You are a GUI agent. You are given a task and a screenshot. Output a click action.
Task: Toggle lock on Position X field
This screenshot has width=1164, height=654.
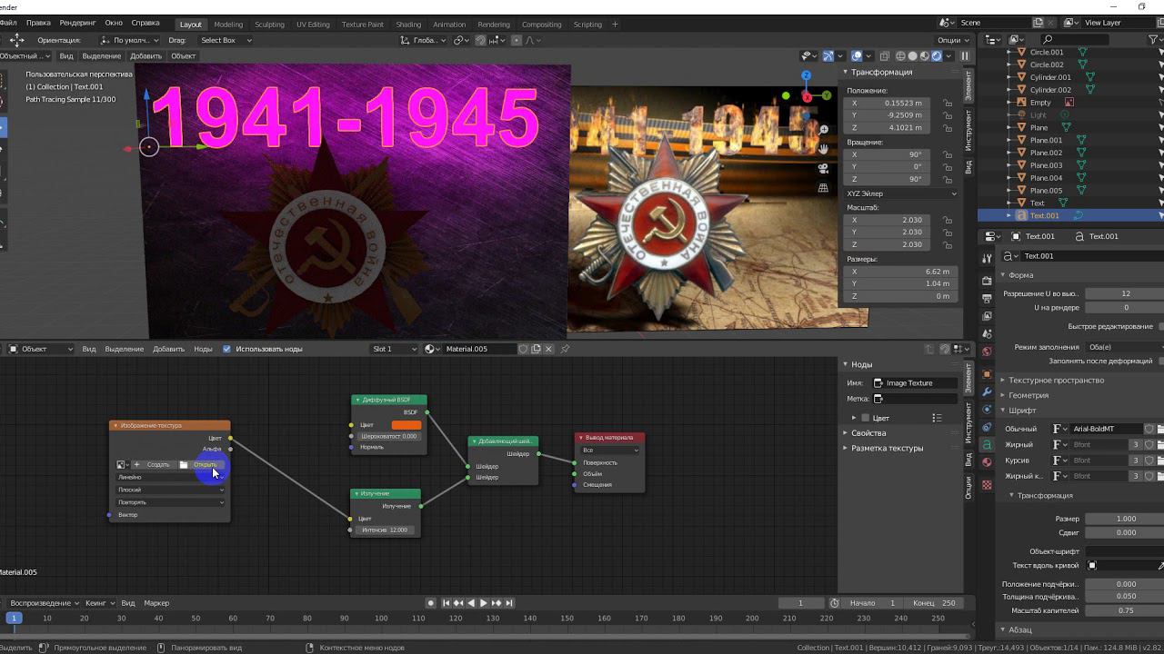tap(948, 104)
